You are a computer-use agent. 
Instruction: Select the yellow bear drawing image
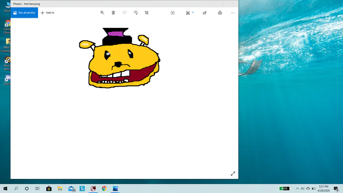pyautogui.click(x=119, y=58)
